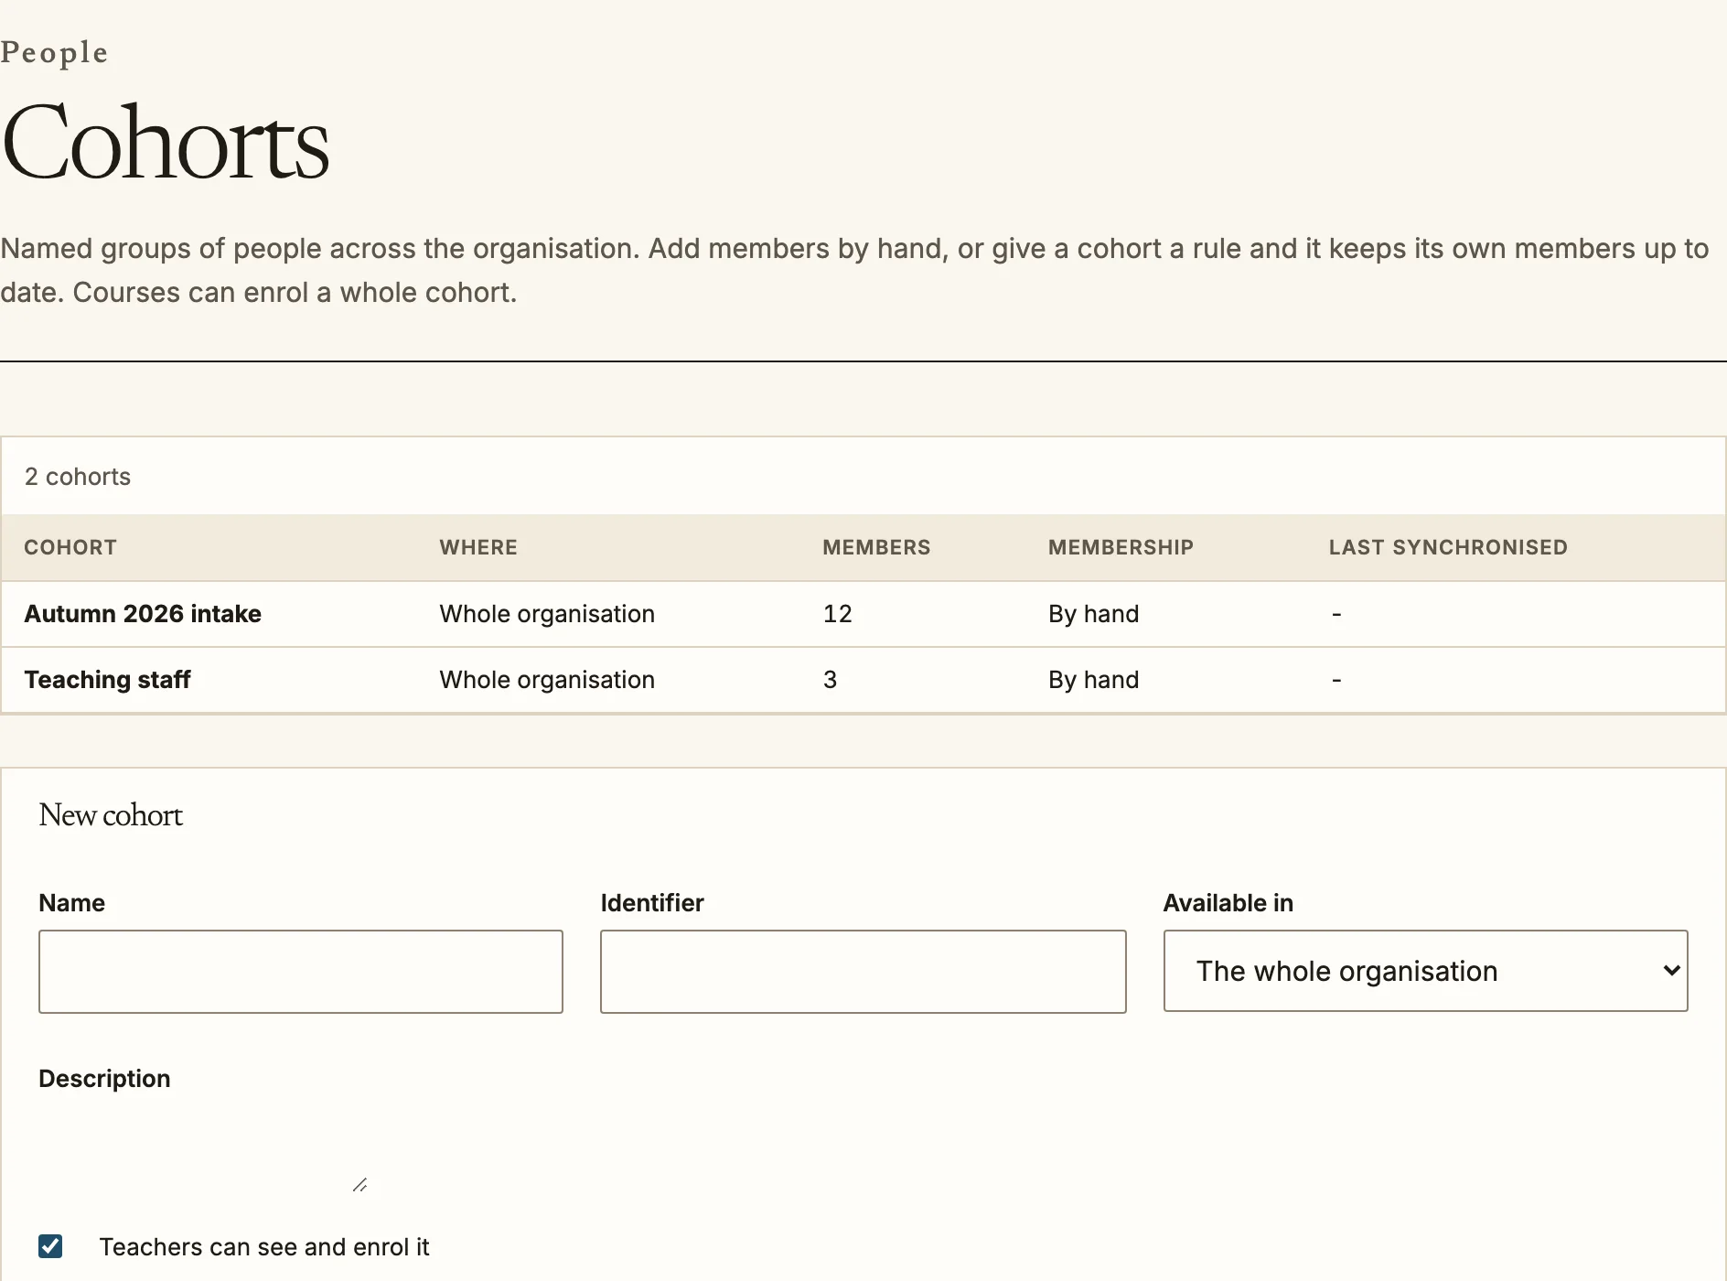Click the 'Cohorts' page title
1727x1281 pixels.
pos(166,143)
